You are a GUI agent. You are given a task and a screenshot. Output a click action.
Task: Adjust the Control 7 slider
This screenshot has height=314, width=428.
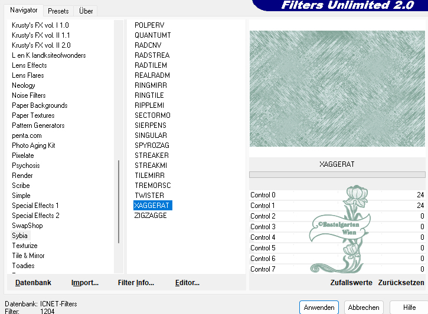pos(337,269)
